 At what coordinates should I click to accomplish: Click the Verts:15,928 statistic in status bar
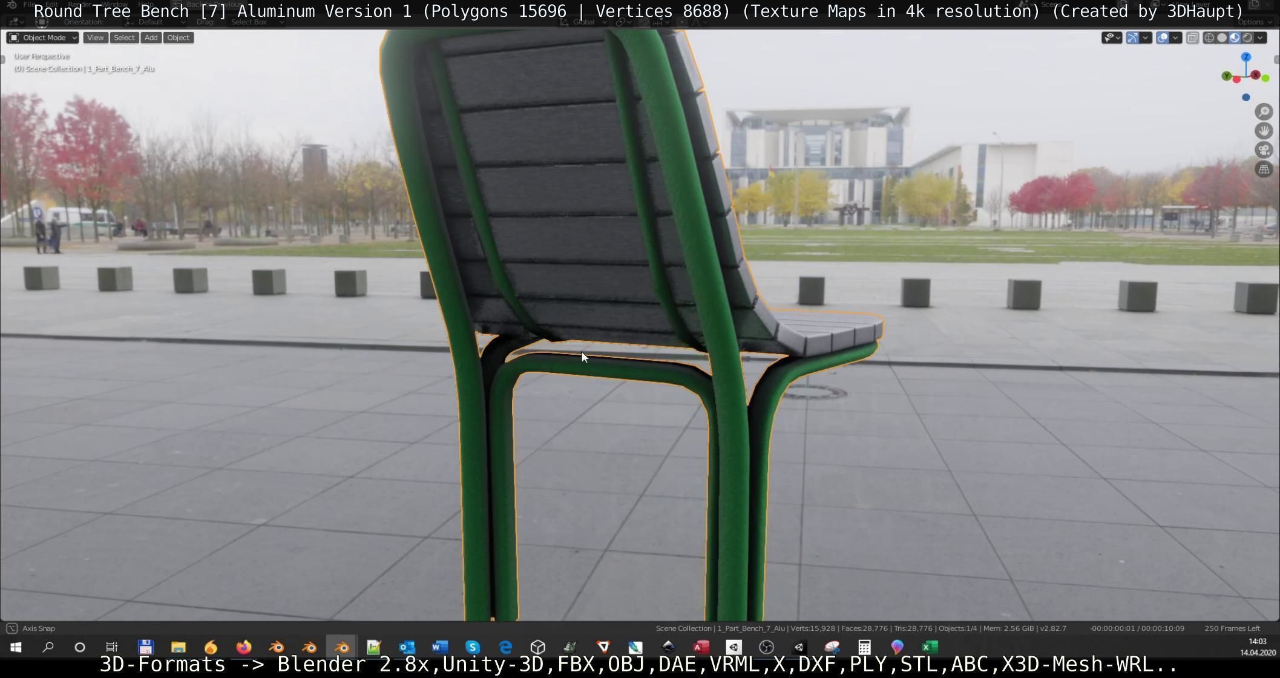(813, 628)
